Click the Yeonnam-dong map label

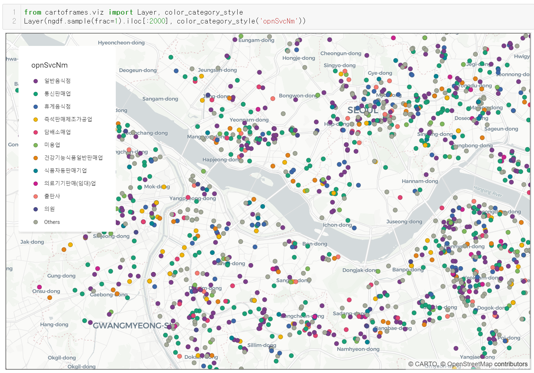click(249, 120)
